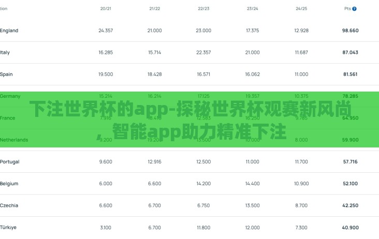This screenshot has height=239, width=379.
Task: Select Türkiye's 20/21 value 3.100
Action: click(106, 228)
